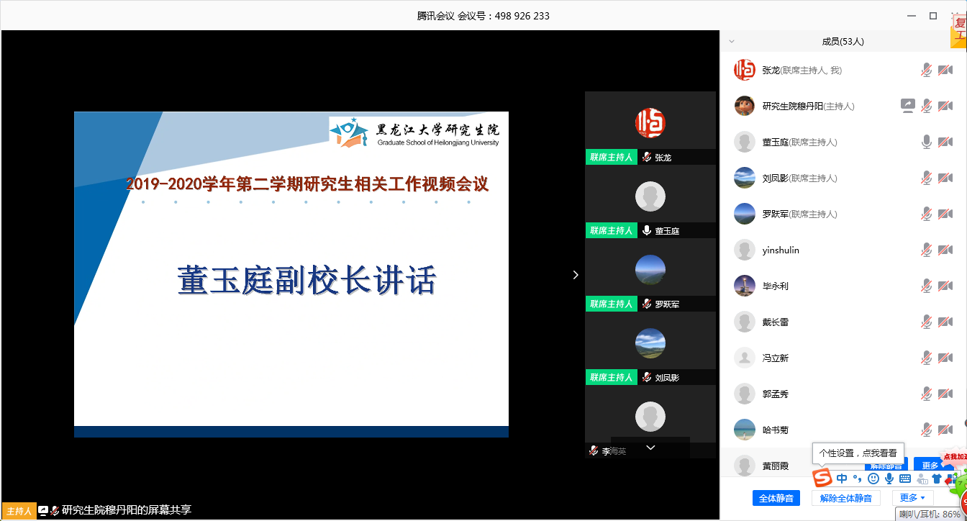Select 戴长雷 in the member list
967x521 pixels.
pos(776,322)
